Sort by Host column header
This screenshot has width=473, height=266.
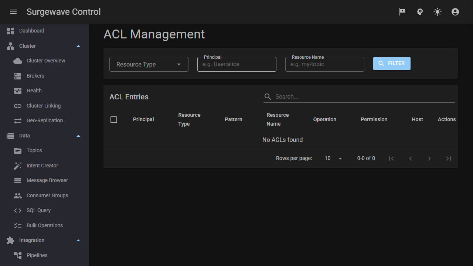417,120
